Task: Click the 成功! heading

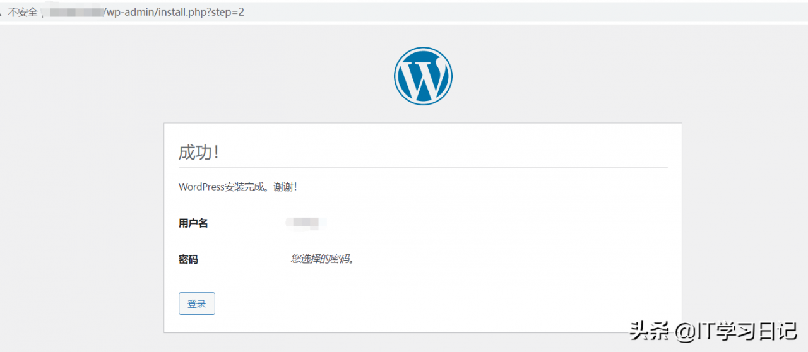Action: pyautogui.click(x=199, y=153)
